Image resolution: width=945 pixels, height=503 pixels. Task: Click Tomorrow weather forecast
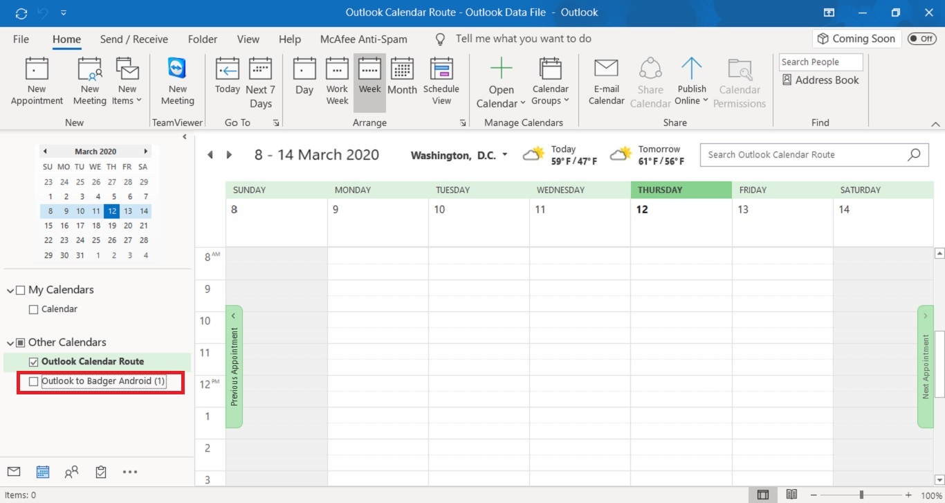pyautogui.click(x=647, y=155)
